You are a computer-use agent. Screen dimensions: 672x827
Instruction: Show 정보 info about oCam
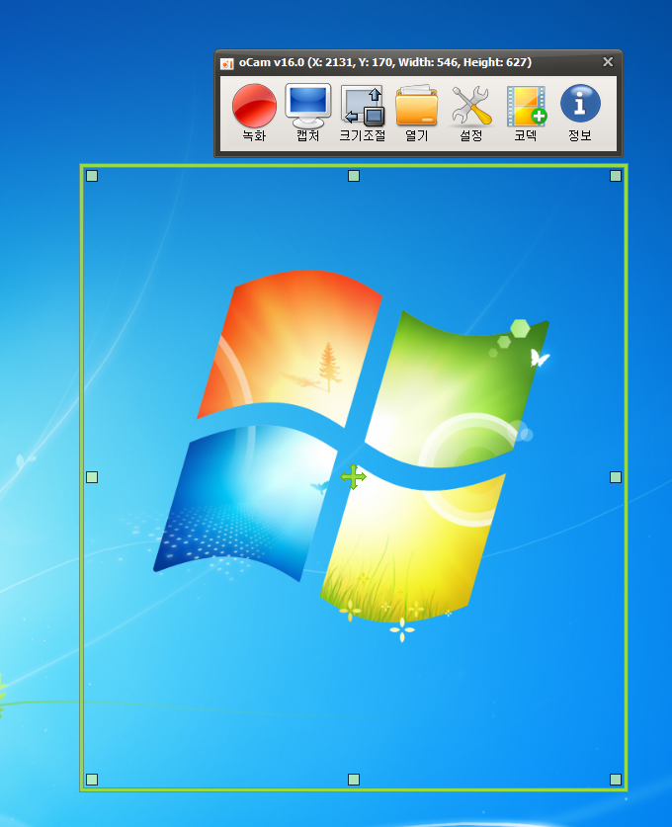580,113
